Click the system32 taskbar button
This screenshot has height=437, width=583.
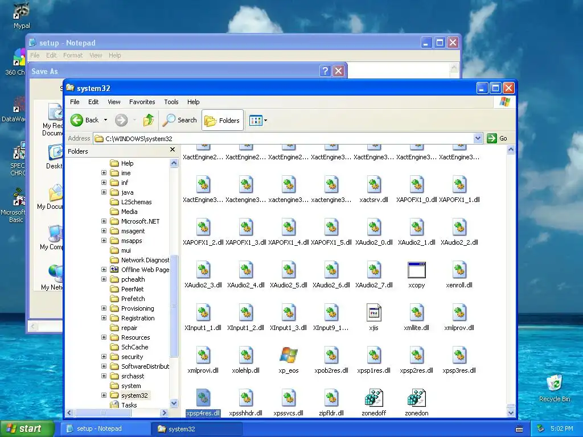[x=197, y=429]
